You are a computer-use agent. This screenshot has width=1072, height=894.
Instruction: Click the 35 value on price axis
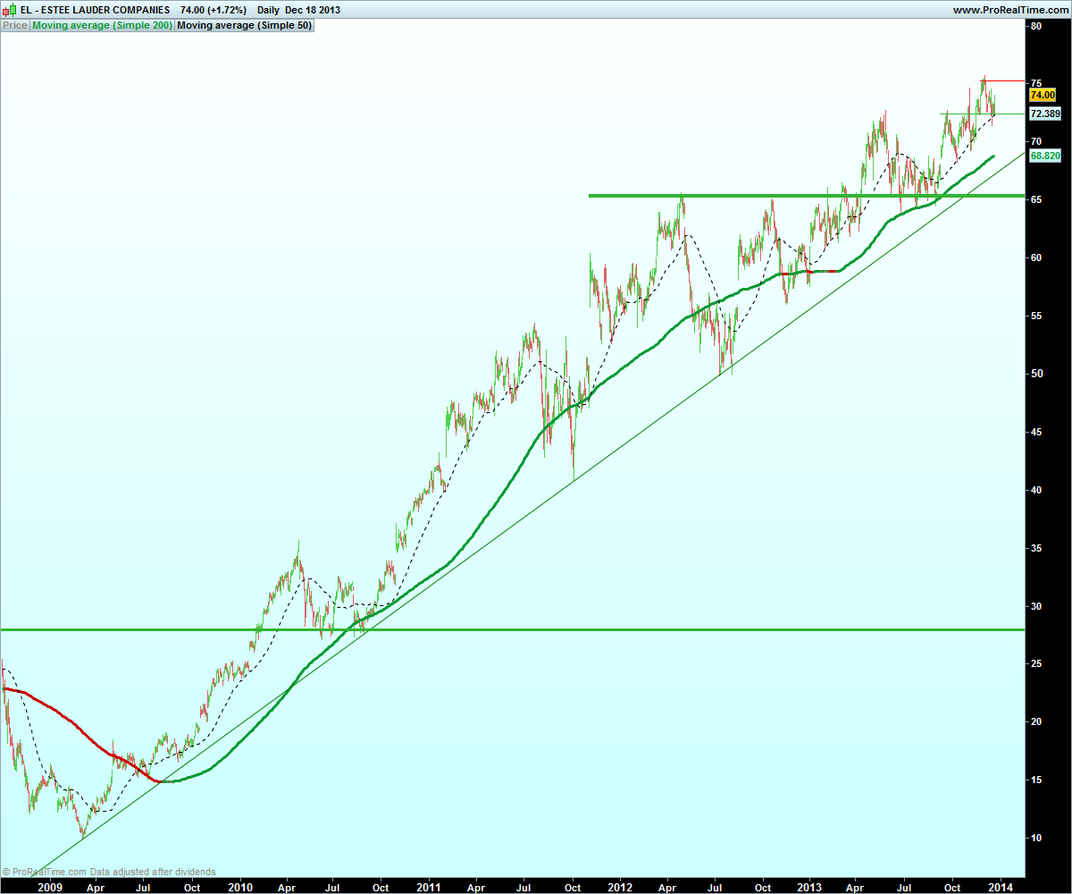(x=1036, y=548)
